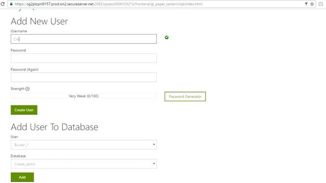Image resolution: width=326 pixels, height=183 pixels.
Task: Click the URL in the address bar
Action: (x=108, y=4)
